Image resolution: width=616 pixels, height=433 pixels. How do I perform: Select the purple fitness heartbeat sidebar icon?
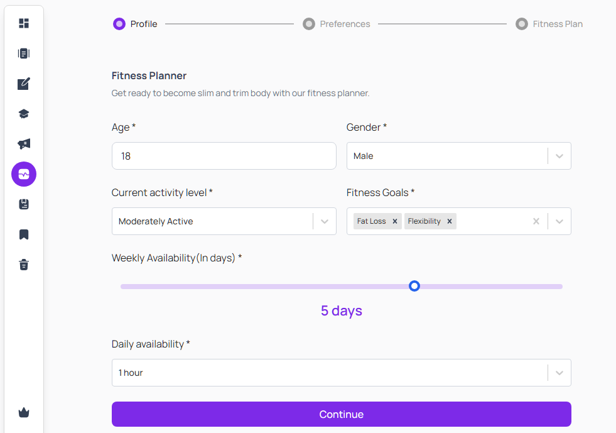point(24,174)
